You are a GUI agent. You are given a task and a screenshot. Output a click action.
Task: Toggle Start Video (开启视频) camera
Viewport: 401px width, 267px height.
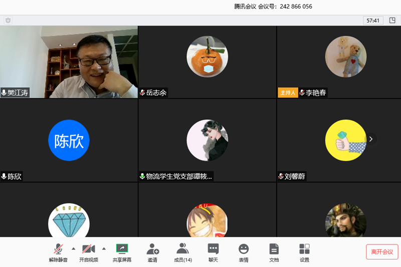tap(89, 249)
